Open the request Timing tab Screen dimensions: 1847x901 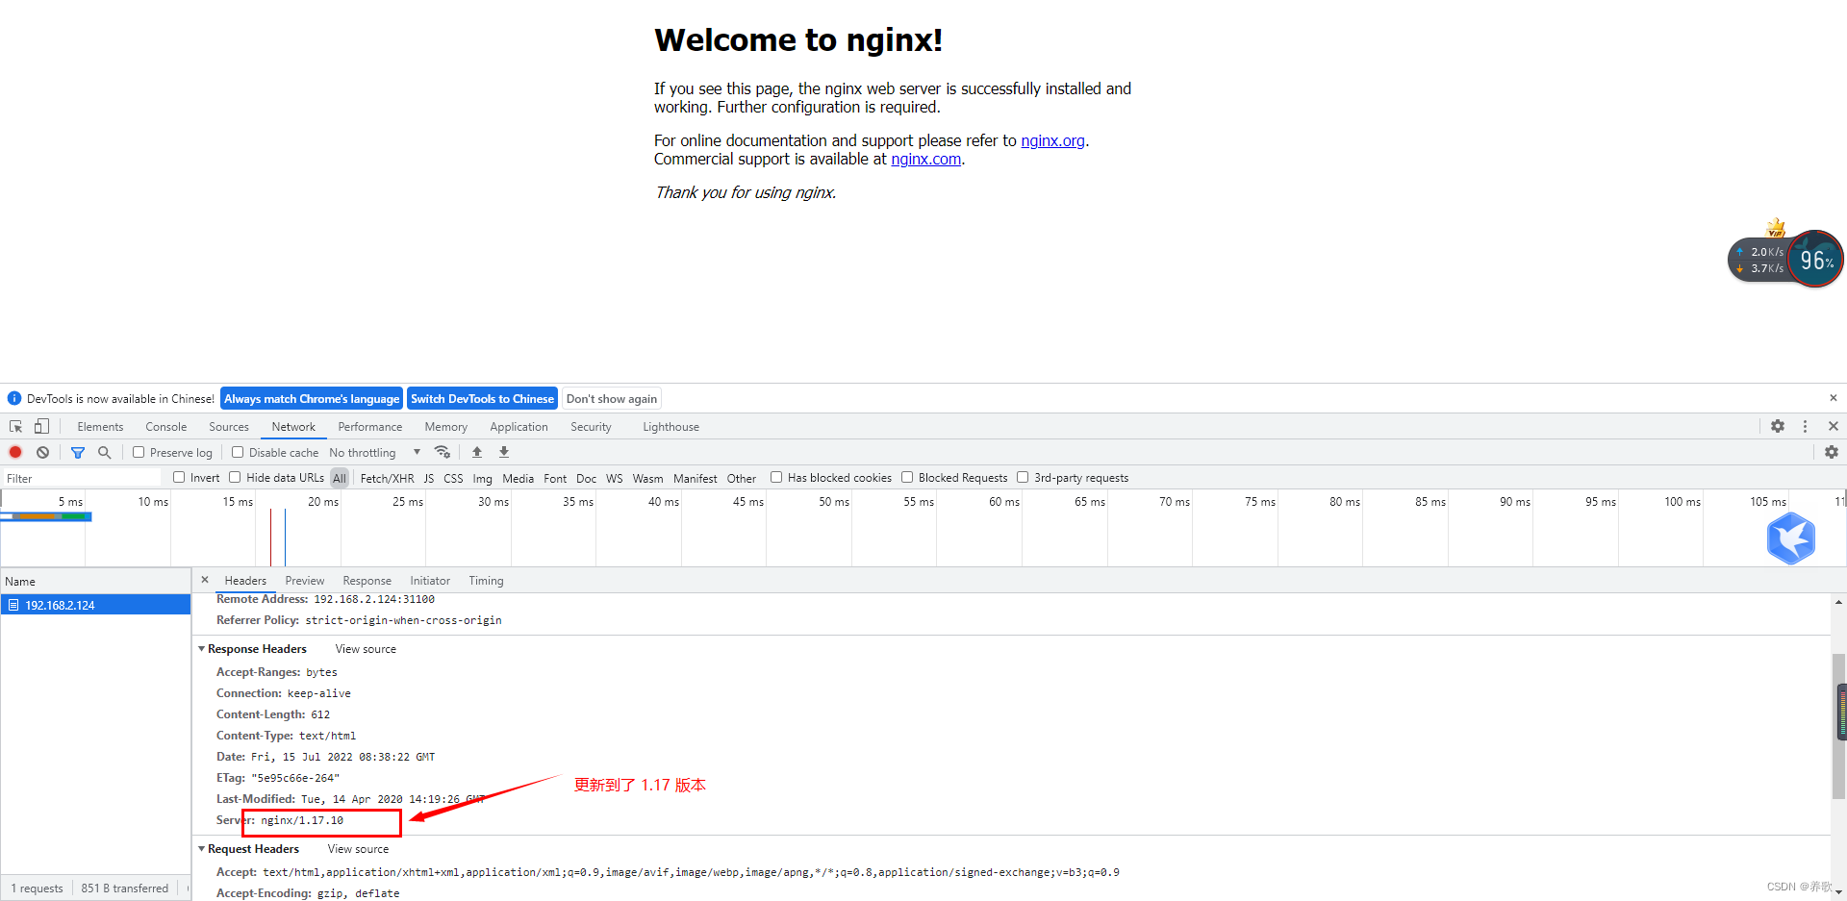tap(486, 581)
